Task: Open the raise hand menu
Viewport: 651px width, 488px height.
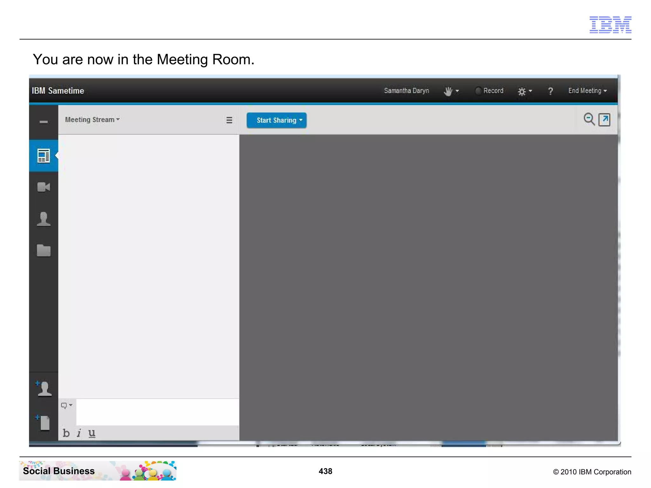Action: pos(451,91)
